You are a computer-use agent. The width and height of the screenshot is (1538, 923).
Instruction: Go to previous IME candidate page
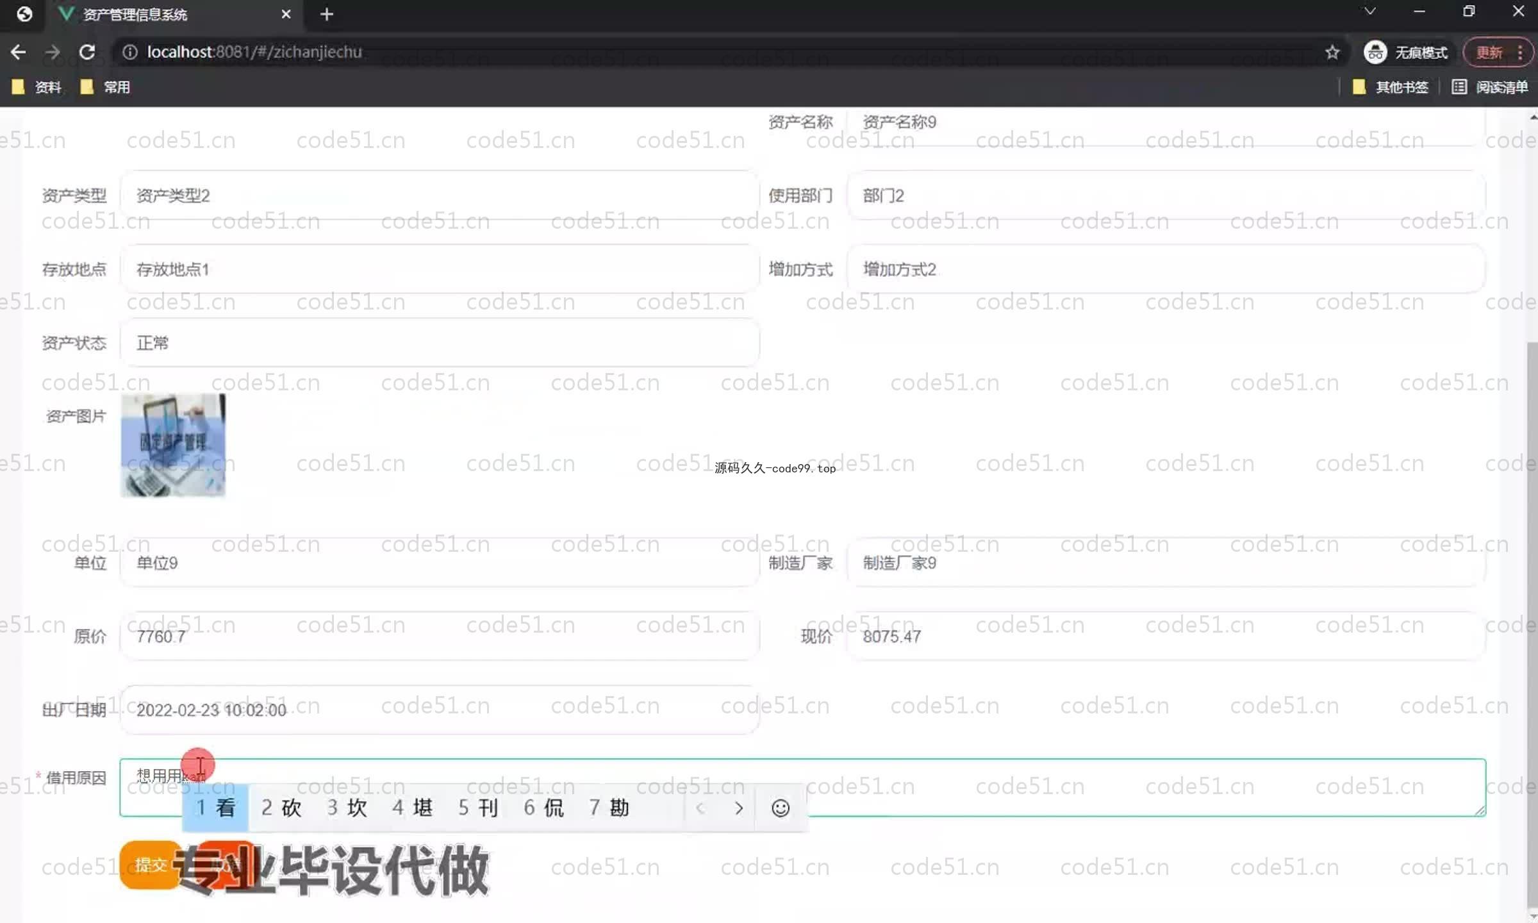tap(700, 808)
